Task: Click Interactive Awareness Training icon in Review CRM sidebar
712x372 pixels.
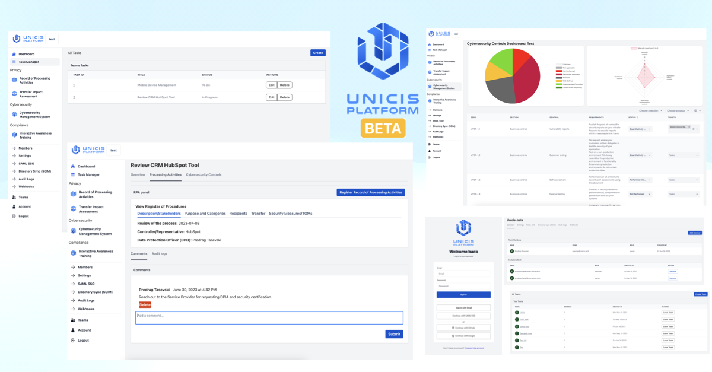Action: 74,253
